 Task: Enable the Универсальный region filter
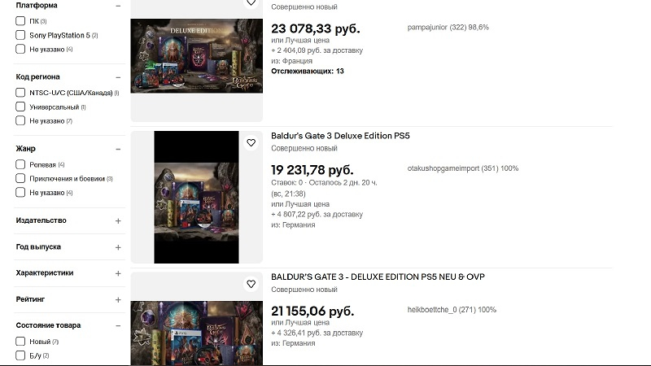click(x=20, y=107)
